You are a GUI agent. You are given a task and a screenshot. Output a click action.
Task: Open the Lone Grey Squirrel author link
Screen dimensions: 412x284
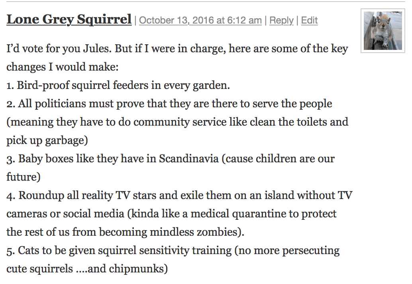point(69,19)
